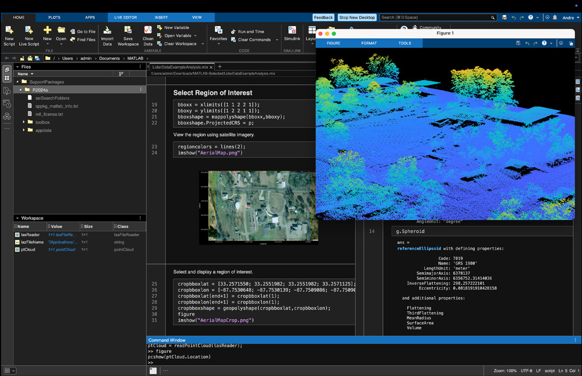The height and width of the screenshot is (376, 582).
Task: Select the ptCloud workspace variable
Action: click(x=27, y=250)
